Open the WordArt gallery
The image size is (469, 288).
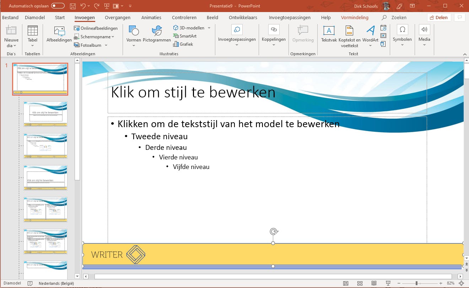click(x=370, y=34)
